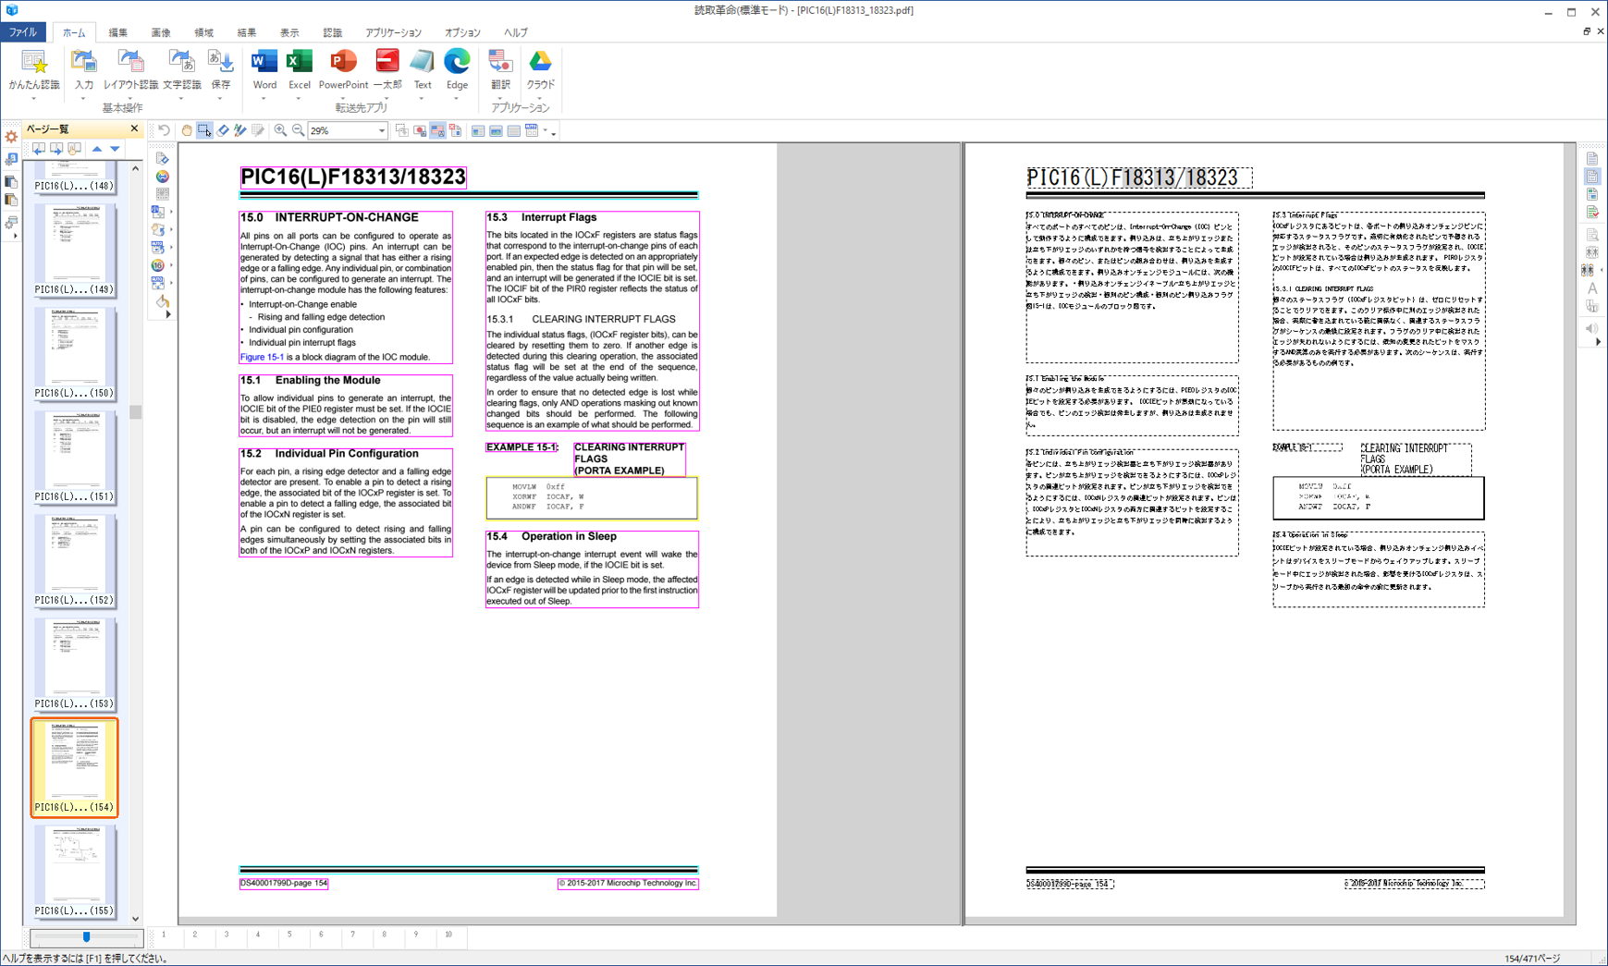Close the ページ一覧 panel

tap(134, 128)
